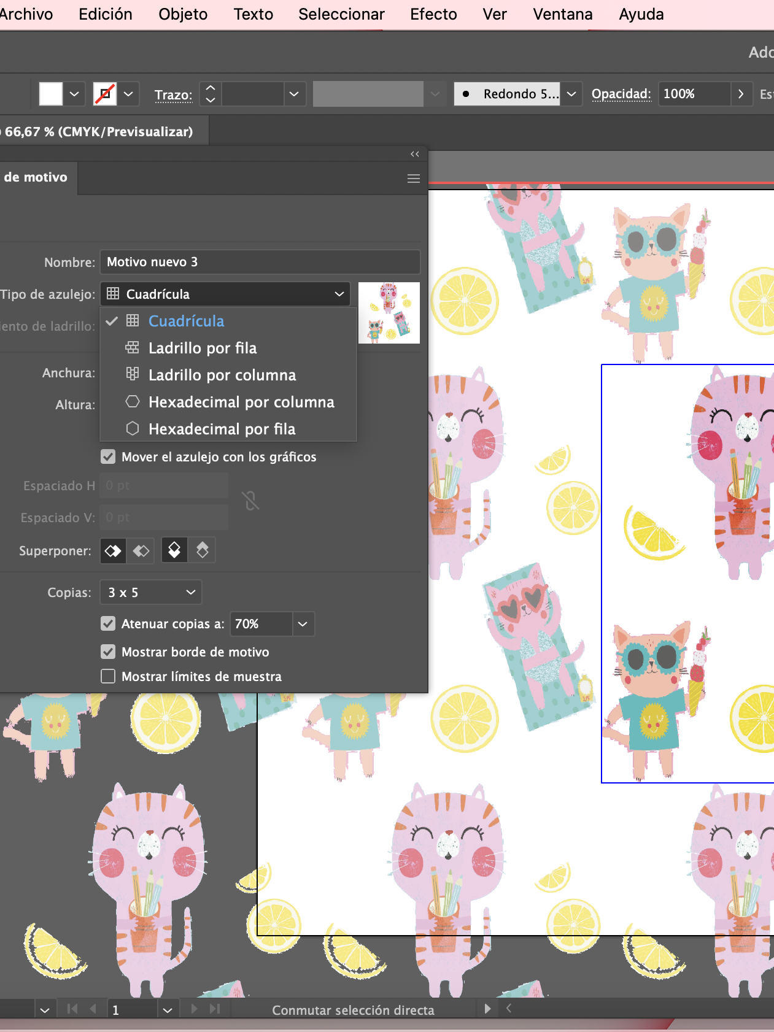Screen dimensions: 774x1032
Task: Click the top-in-front overlap icon
Action: [x=174, y=550]
